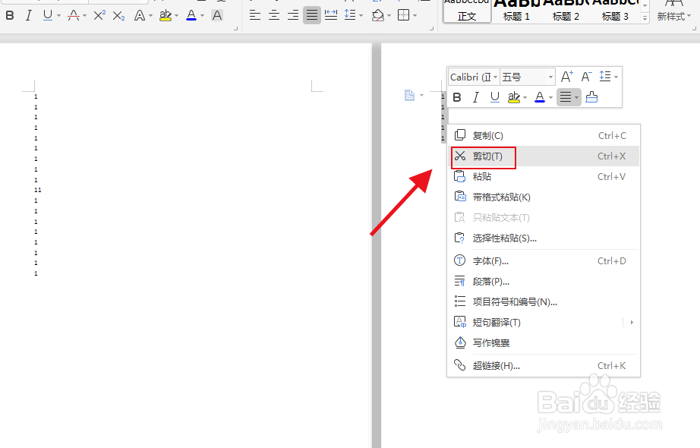Click the format painter in the mini toolbar
This screenshot has height=448, width=700.
(x=591, y=96)
